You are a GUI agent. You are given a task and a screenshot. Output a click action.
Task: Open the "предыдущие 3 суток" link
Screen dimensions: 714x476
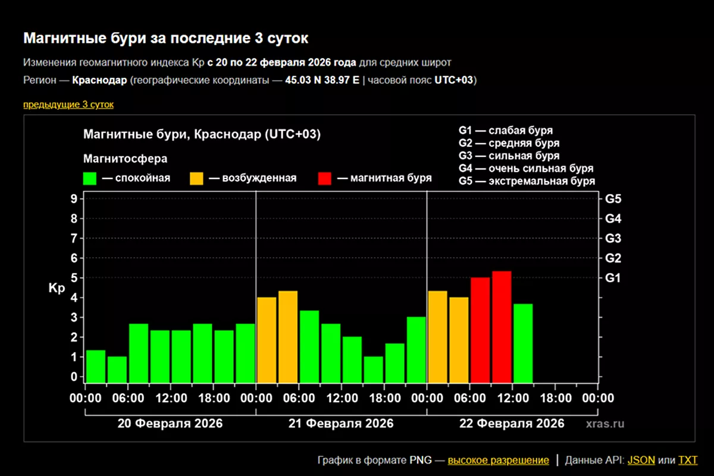click(x=68, y=105)
